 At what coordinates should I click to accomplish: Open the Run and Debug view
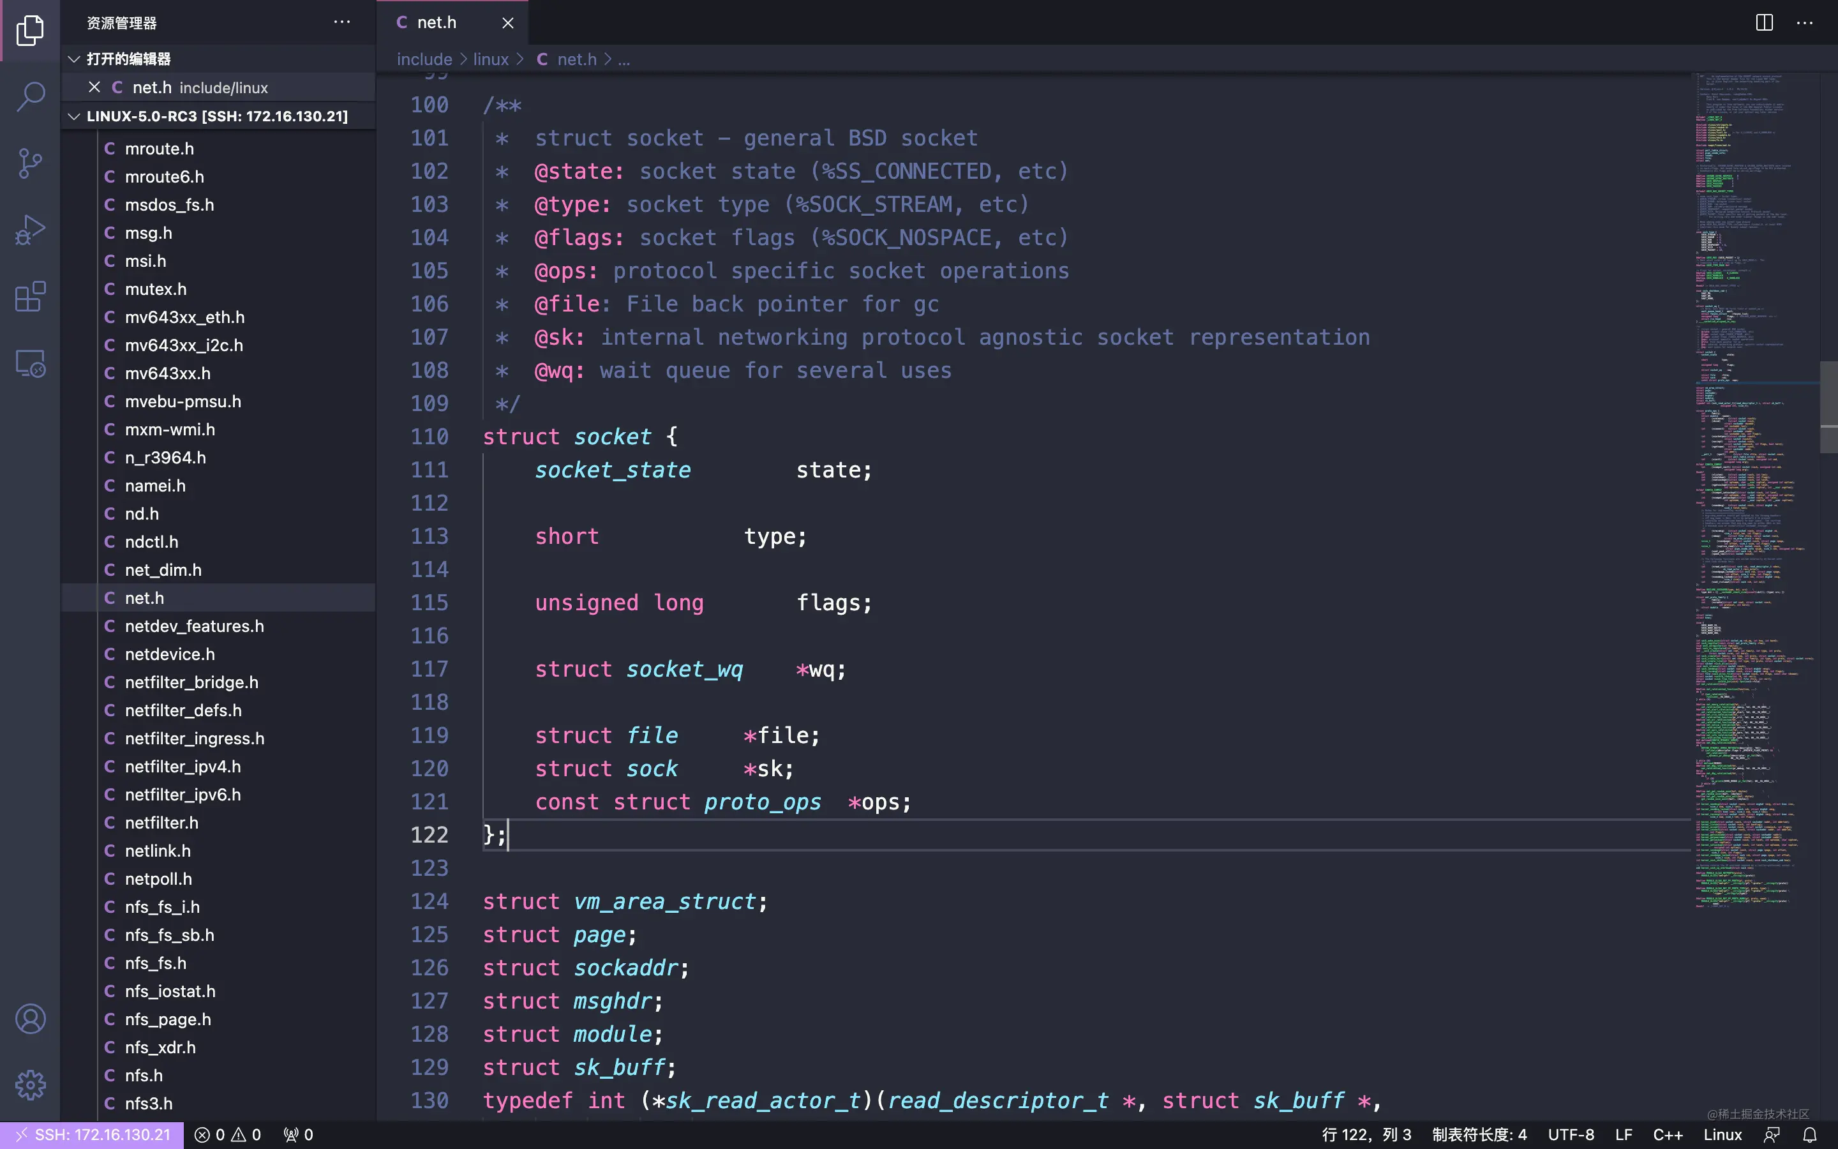click(x=31, y=230)
